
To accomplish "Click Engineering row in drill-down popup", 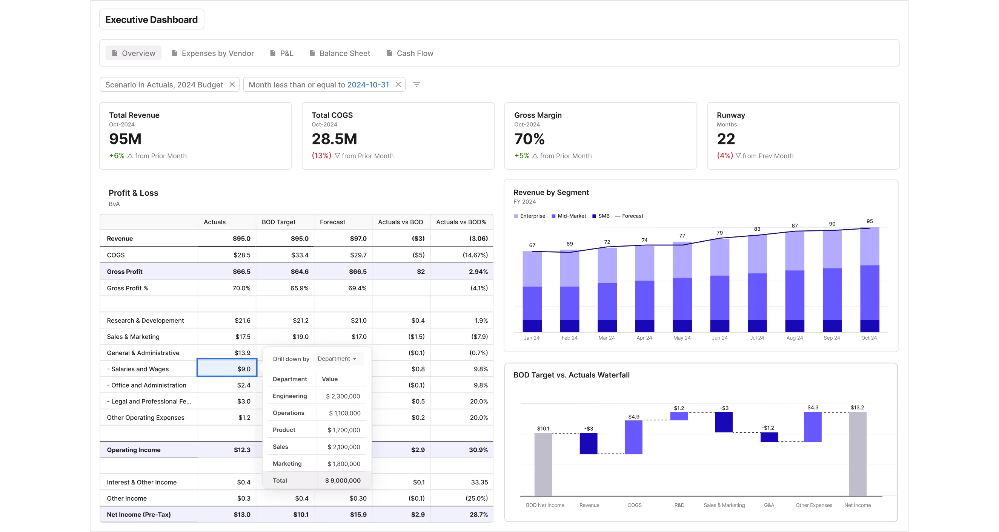I will [317, 396].
